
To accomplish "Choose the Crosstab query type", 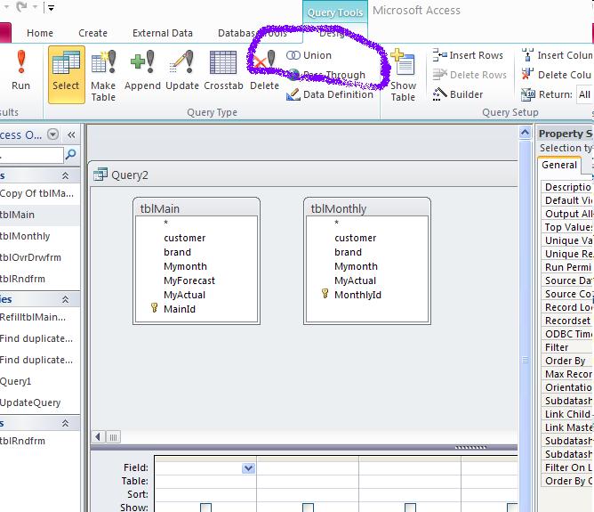I will (x=223, y=71).
